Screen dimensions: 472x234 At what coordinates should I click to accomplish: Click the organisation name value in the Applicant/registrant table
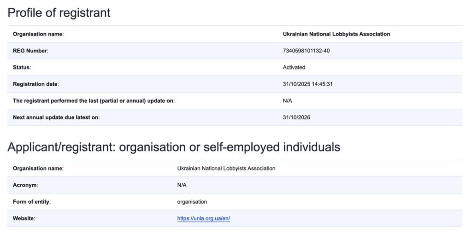(226, 169)
